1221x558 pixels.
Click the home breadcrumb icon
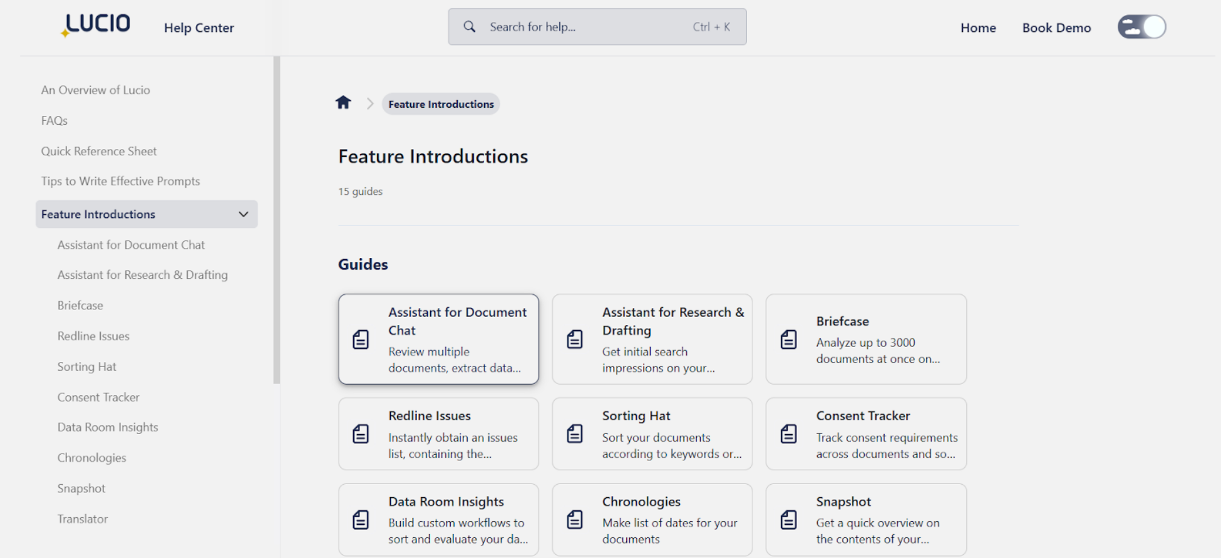[x=343, y=103]
